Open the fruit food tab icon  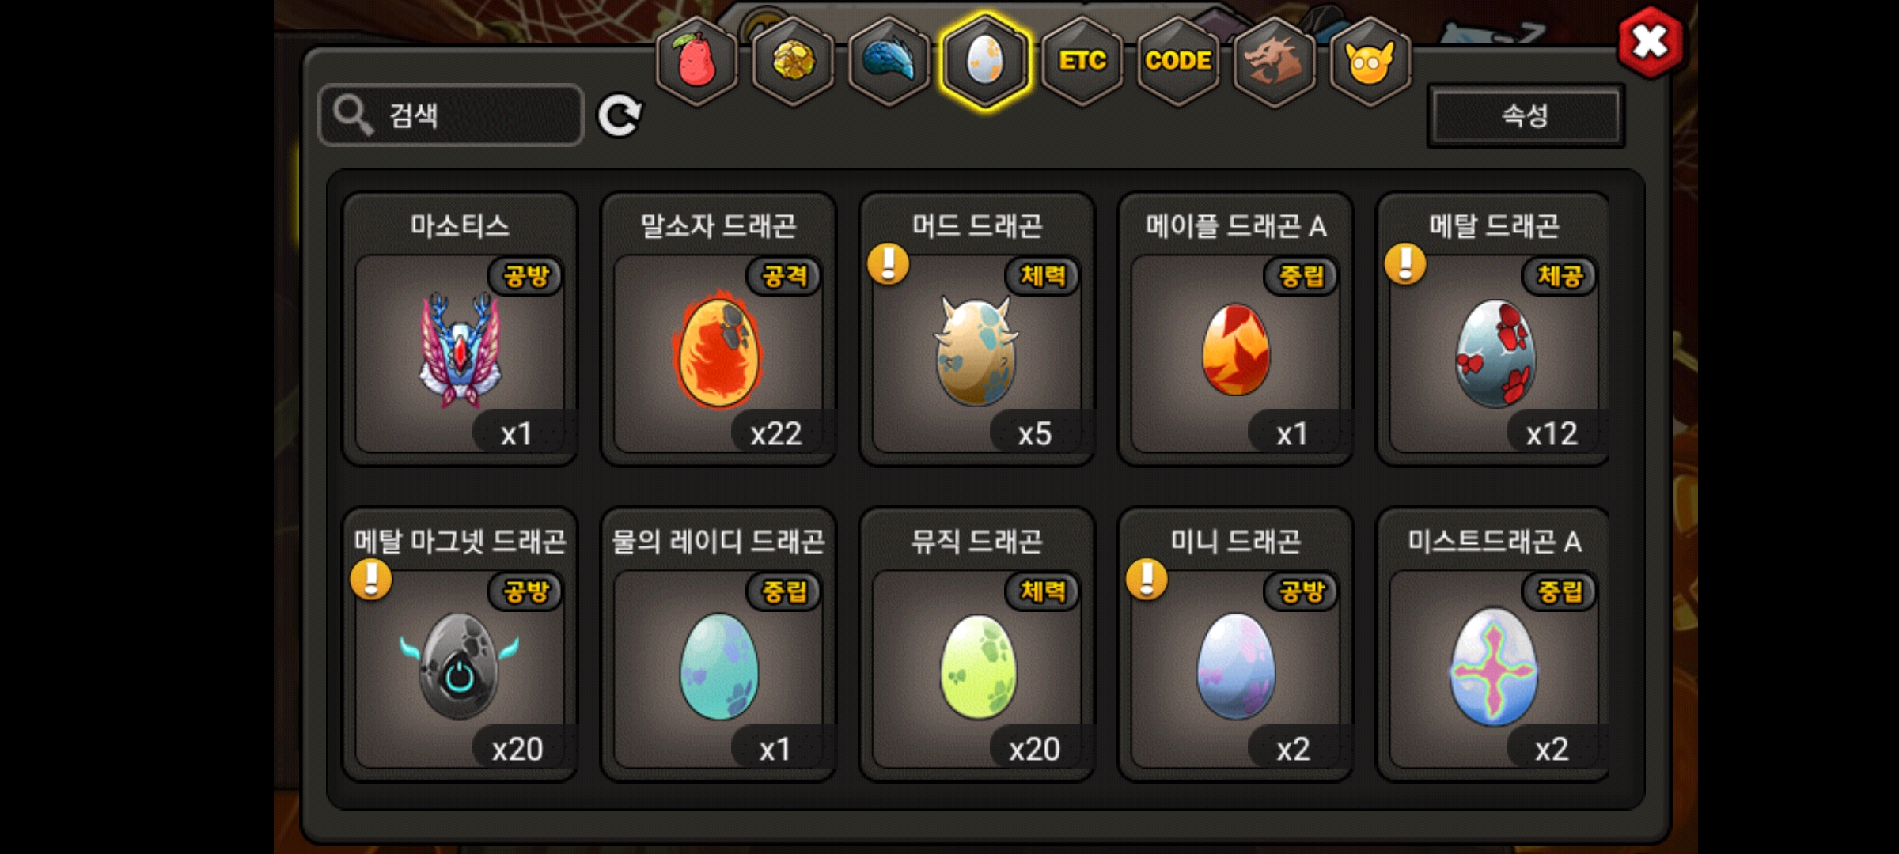click(697, 61)
